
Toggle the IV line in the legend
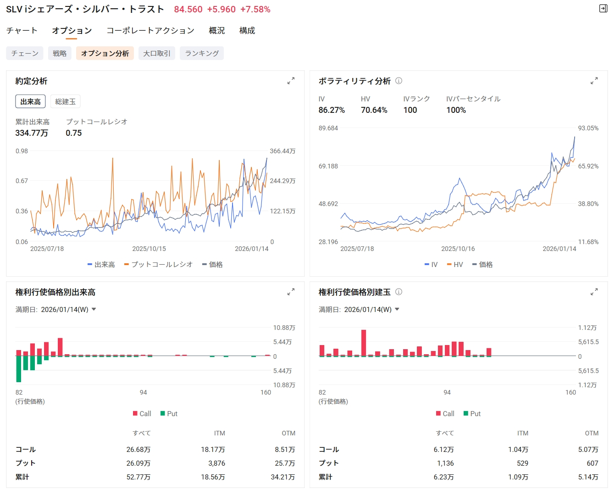tap(430, 264)
